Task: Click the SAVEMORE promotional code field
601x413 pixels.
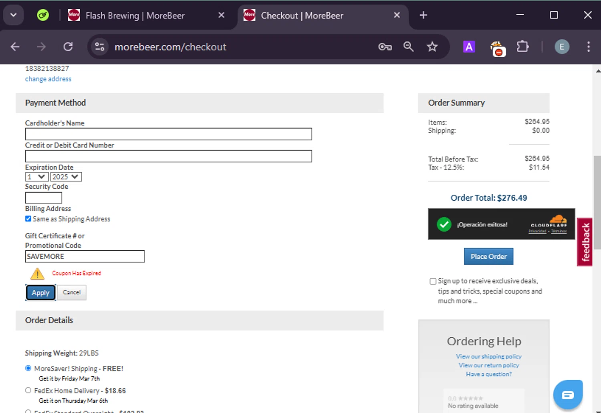Action: tap(85, 256)
